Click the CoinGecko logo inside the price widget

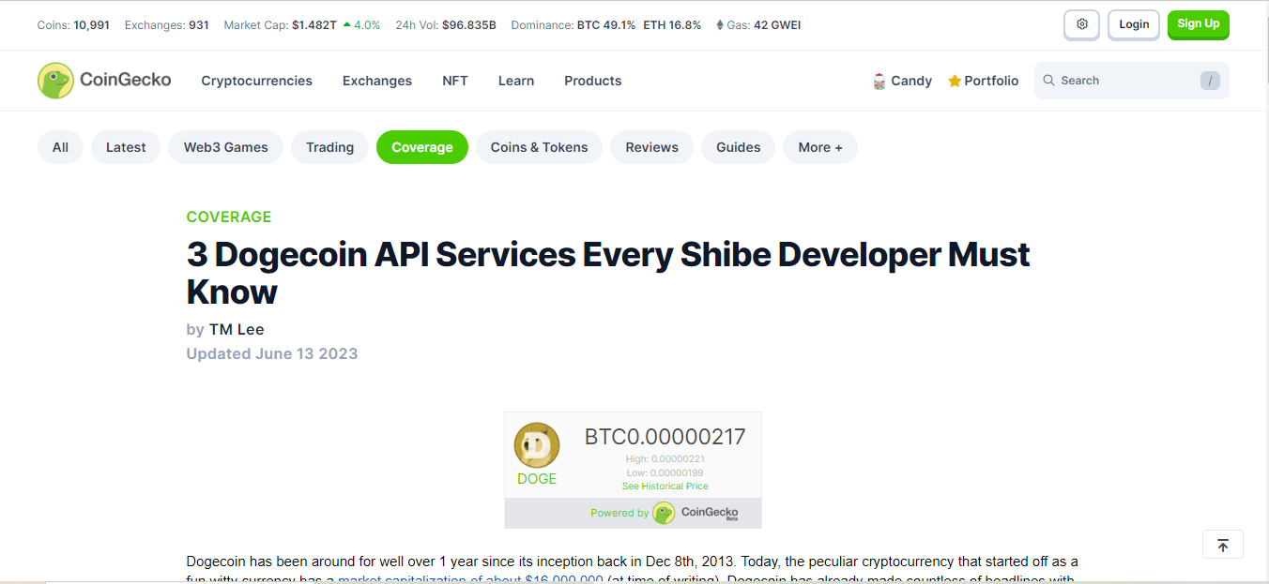pos(665,513)
